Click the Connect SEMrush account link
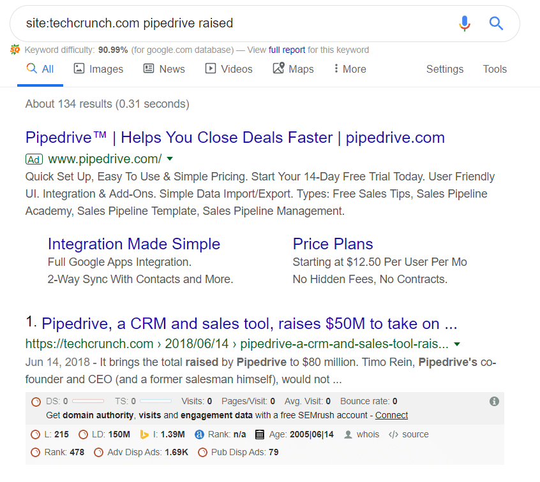 [391, 415]
